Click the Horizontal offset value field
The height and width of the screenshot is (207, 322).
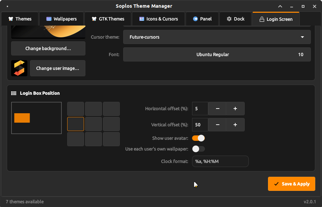click(200, 109)
